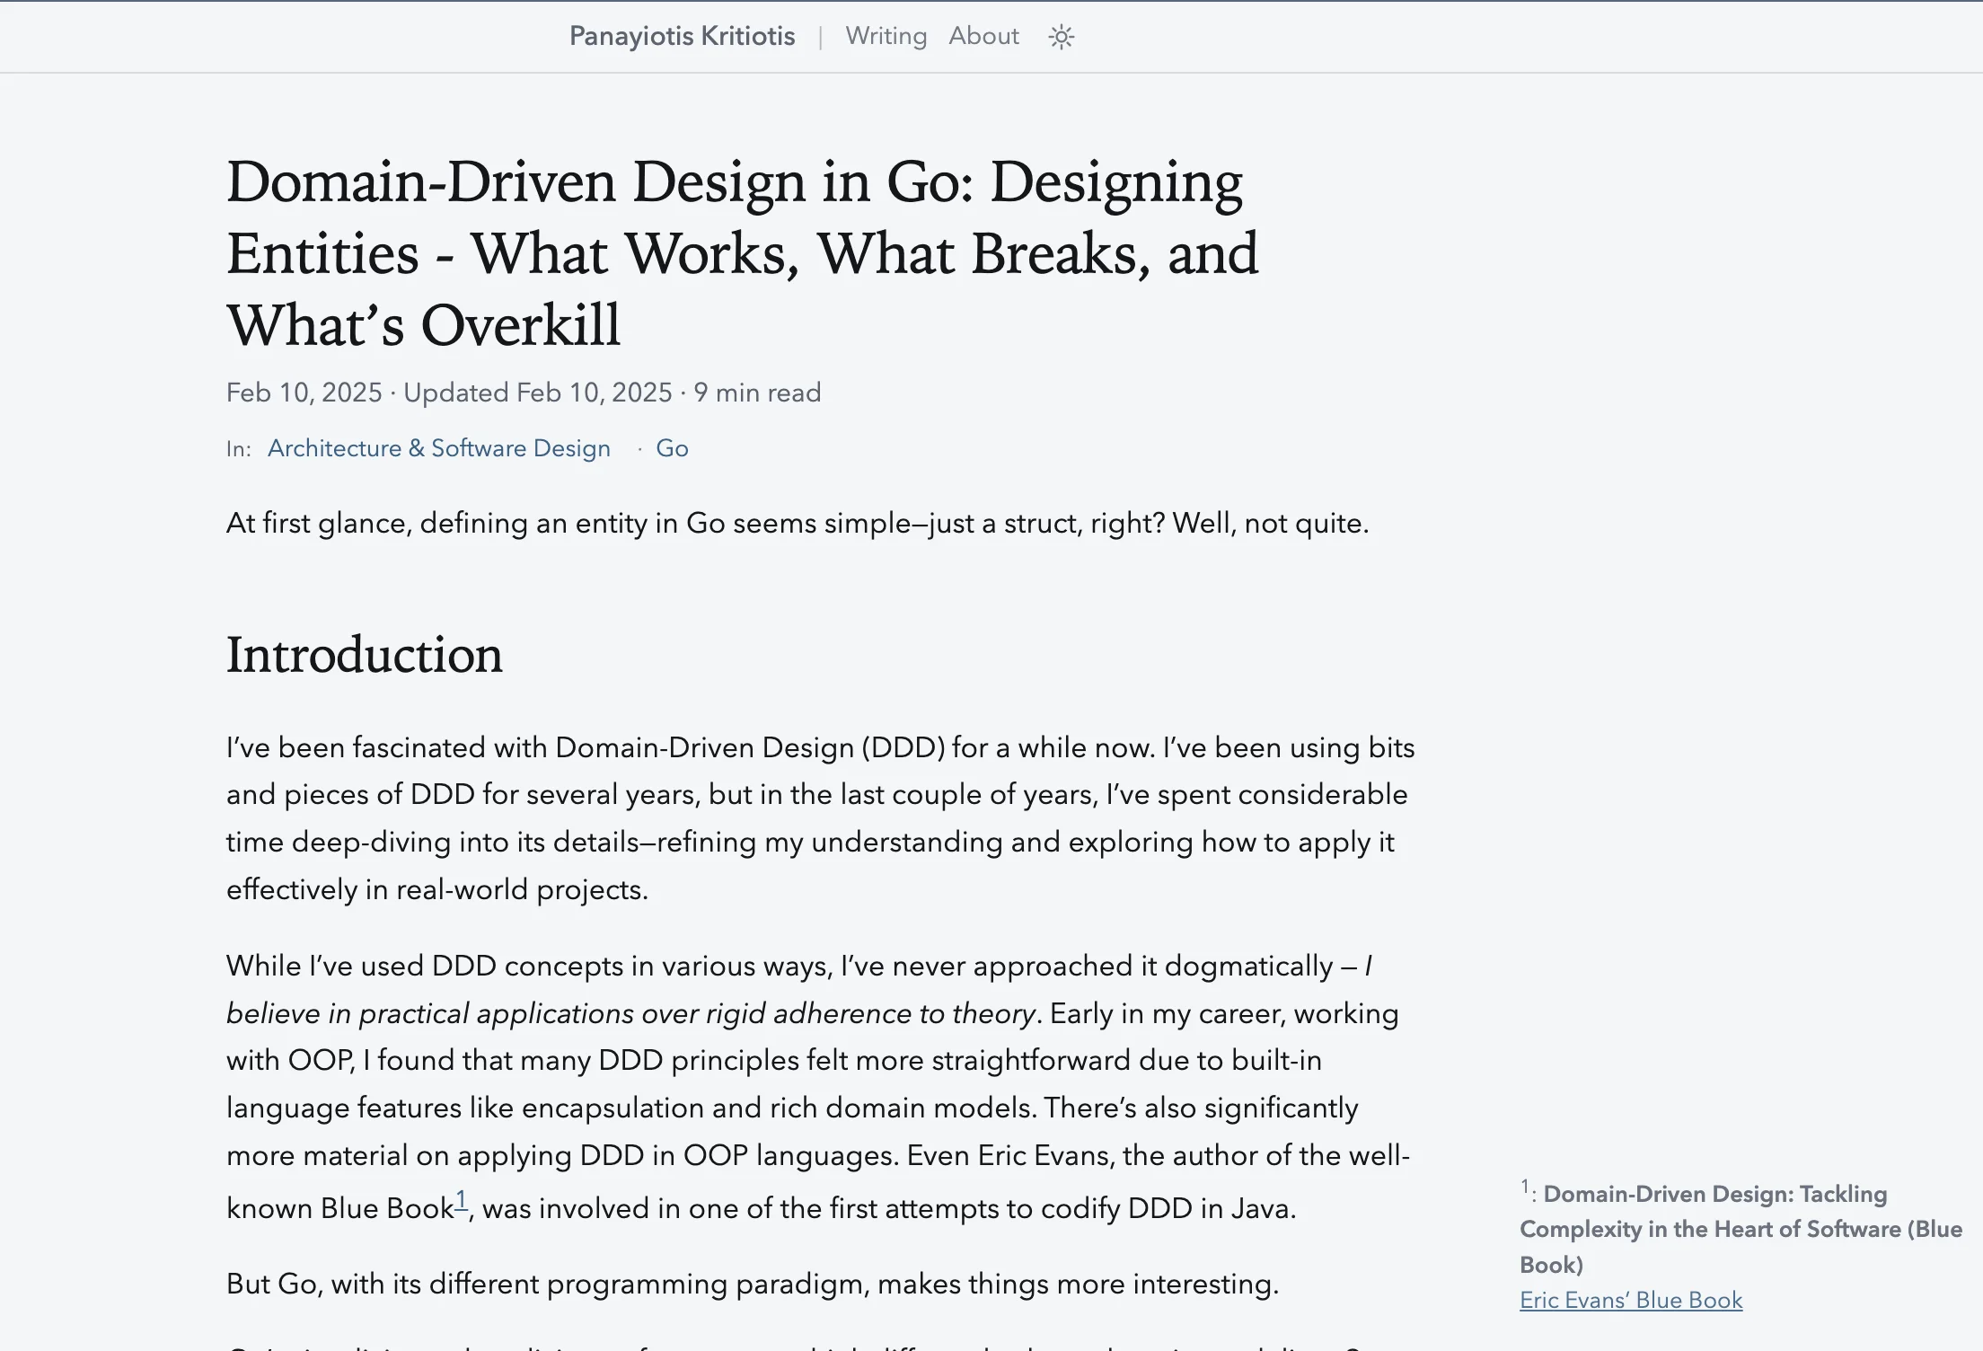Open the About page in the header
Screen dimensions: 1983x1351
point(983,36)
